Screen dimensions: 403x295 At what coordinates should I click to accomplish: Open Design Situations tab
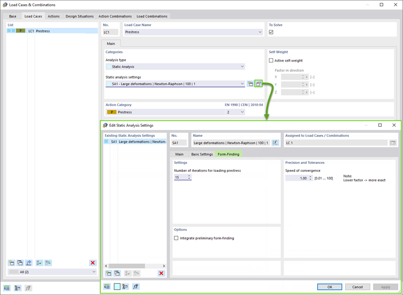pos(80,16)
